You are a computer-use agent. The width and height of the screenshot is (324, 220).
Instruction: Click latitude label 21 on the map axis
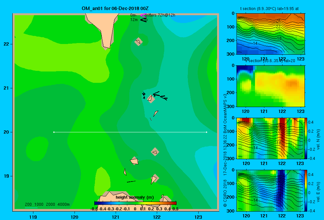pos(6,88)
